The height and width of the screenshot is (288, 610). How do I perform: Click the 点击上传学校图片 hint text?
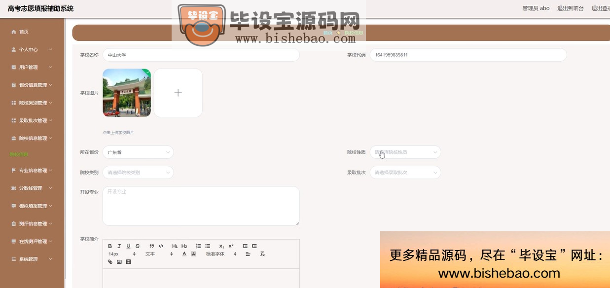[118, 133]
